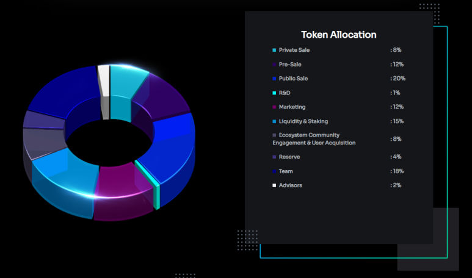
Task: Click the R&D cyan color swatch
Action: [x=274, y=93]
